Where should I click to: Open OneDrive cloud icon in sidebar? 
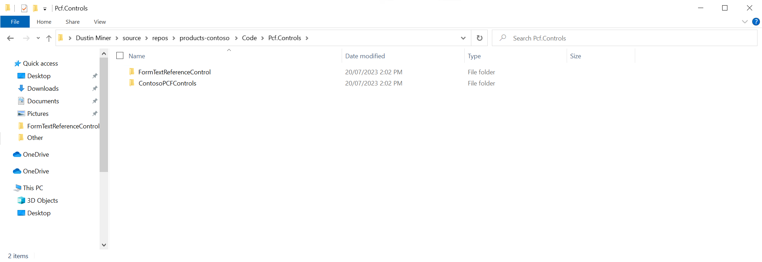[17, 155]
